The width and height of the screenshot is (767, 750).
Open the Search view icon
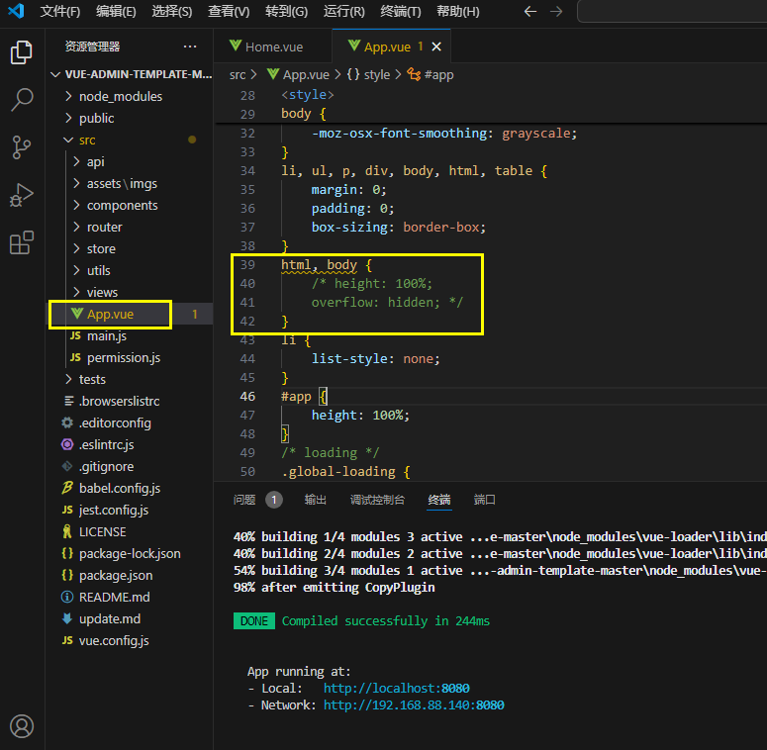[x=22, y=100]
